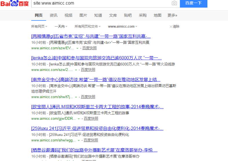Open the 采购 tab

point(143,15)
